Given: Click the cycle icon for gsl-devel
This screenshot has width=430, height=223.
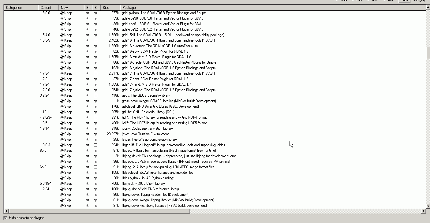Looking at the screenshot, I should (62, 106).
